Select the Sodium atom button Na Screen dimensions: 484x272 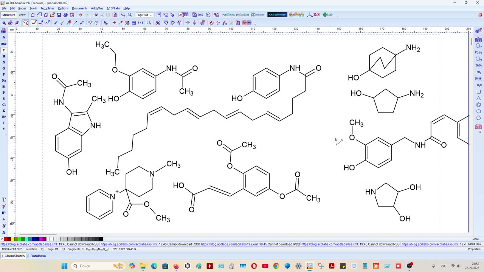tap(4, 80)
